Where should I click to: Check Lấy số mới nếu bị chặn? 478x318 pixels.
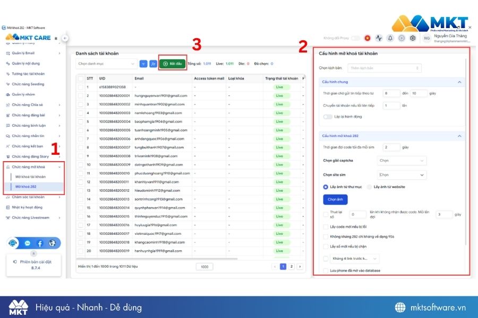tap(326, 246)
